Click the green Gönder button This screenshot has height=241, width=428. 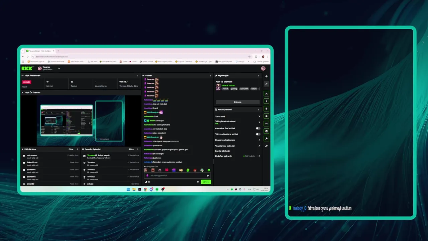click(206, 182)
